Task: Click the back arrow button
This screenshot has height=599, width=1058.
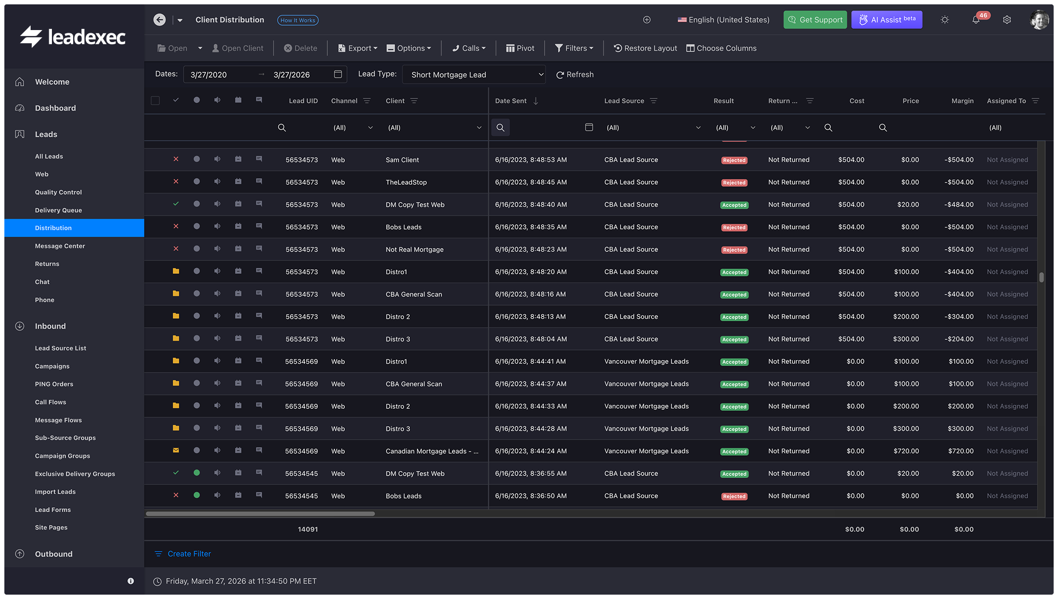Action: 160,20
